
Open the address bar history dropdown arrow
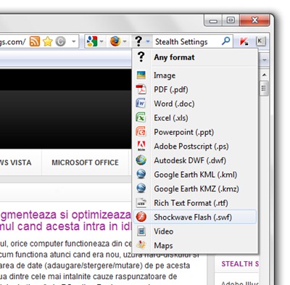tap(74, 41)
